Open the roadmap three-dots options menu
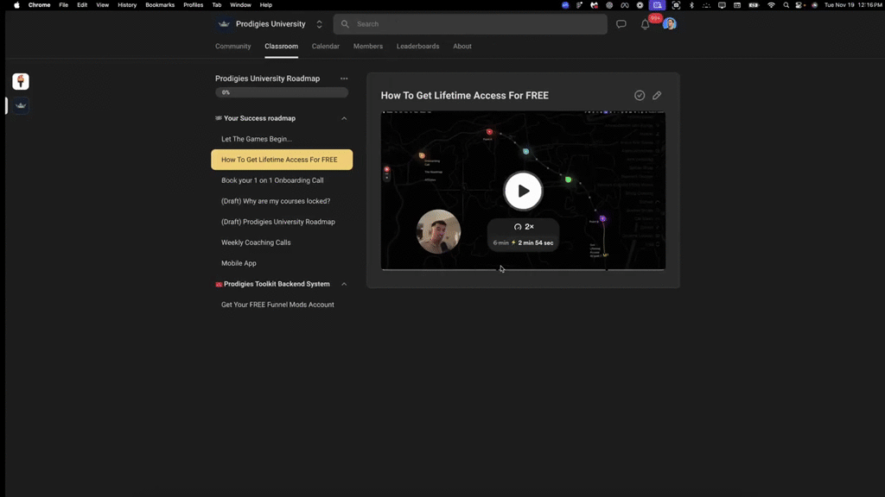The image size is (885, 497). click(344, 79)
